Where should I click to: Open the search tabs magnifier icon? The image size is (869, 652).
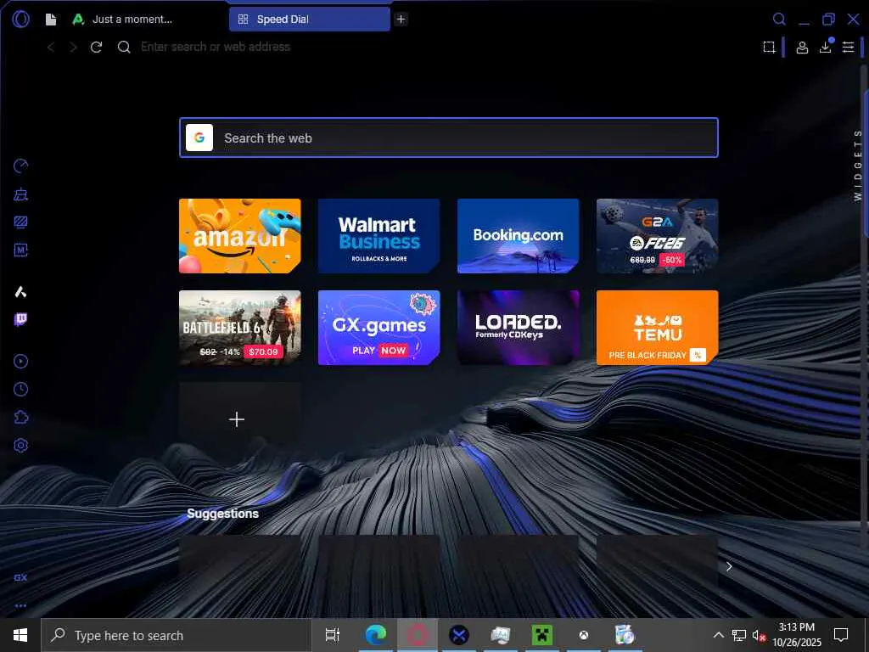(779, 20)
